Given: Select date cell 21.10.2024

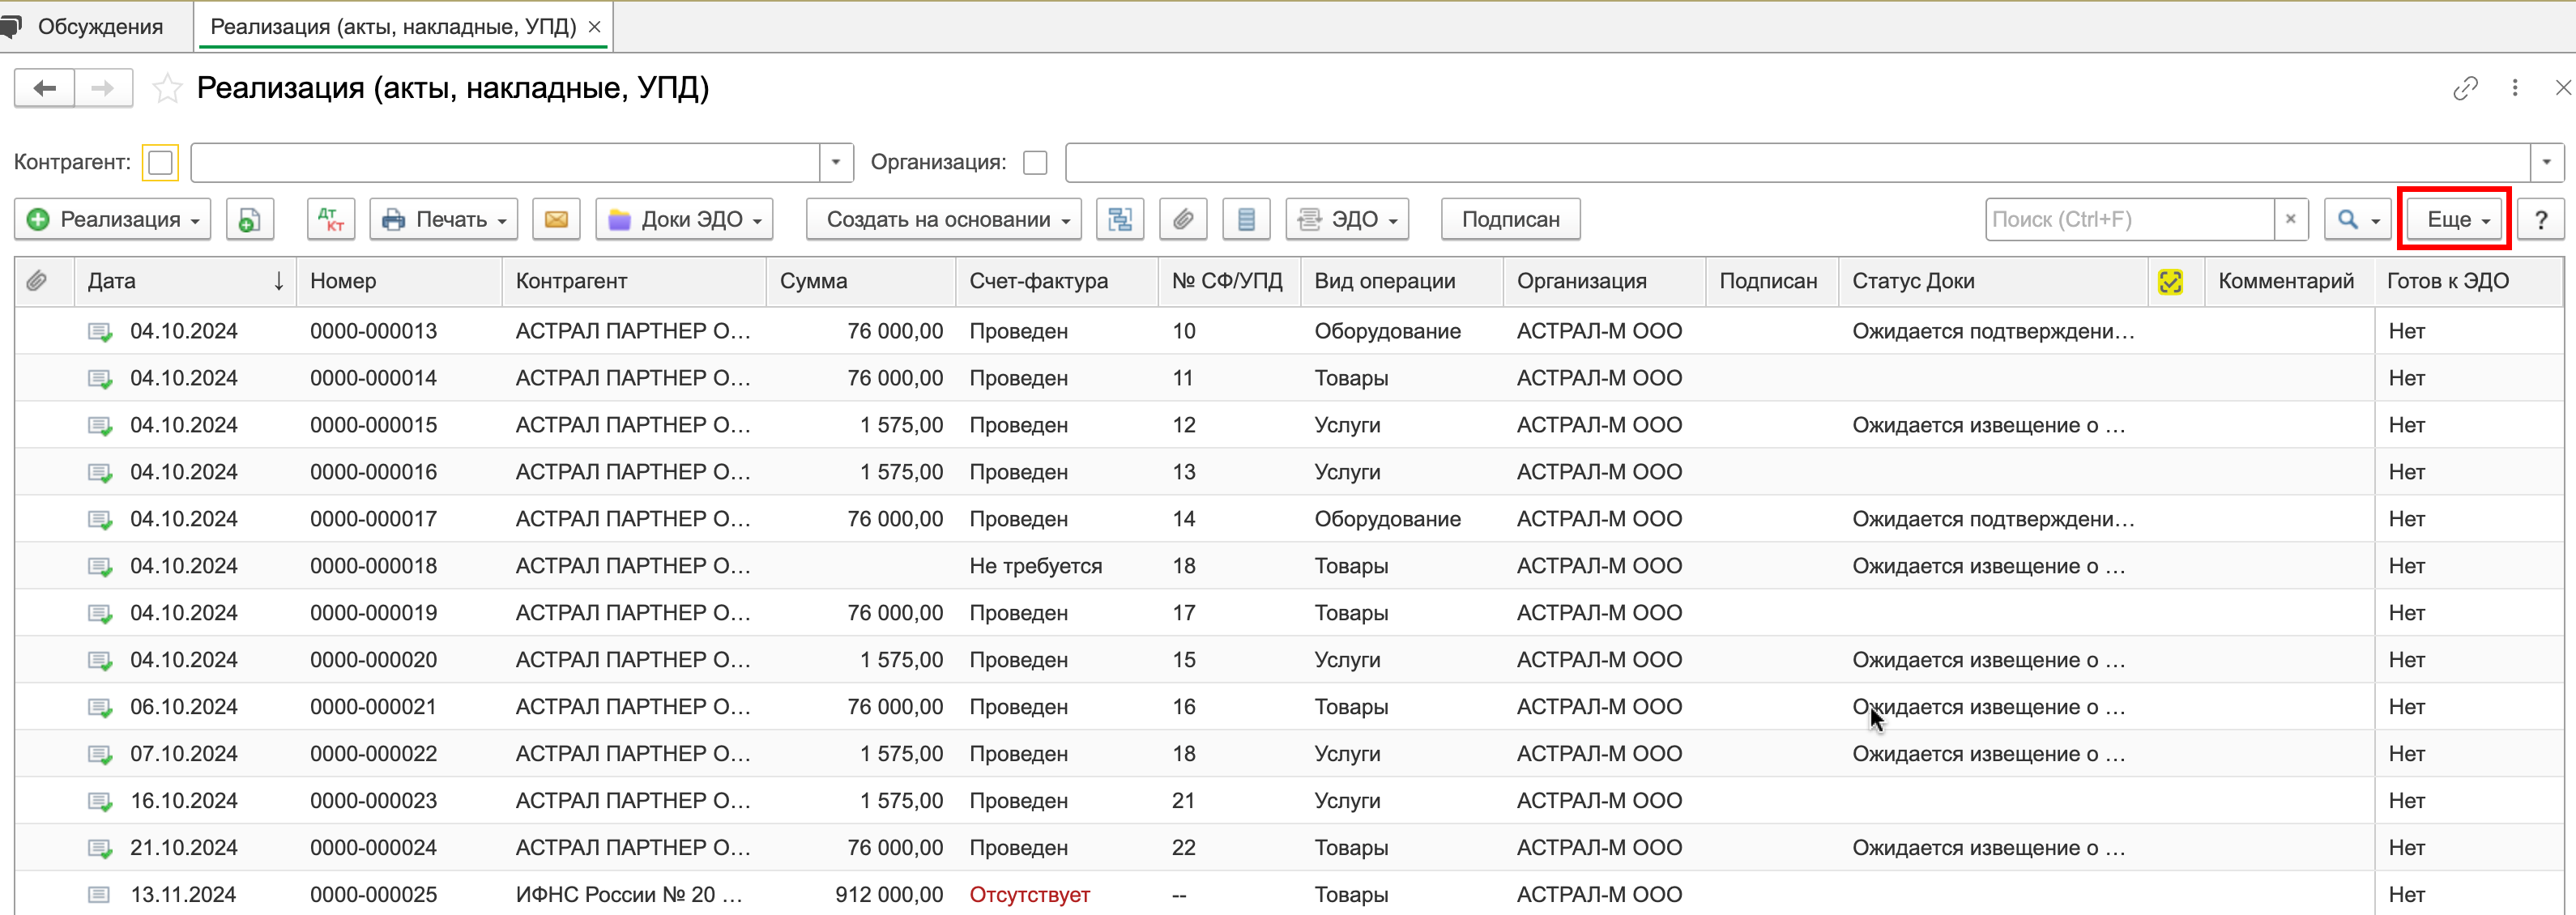Looking at the screenshot, I should tap(184, 847).
